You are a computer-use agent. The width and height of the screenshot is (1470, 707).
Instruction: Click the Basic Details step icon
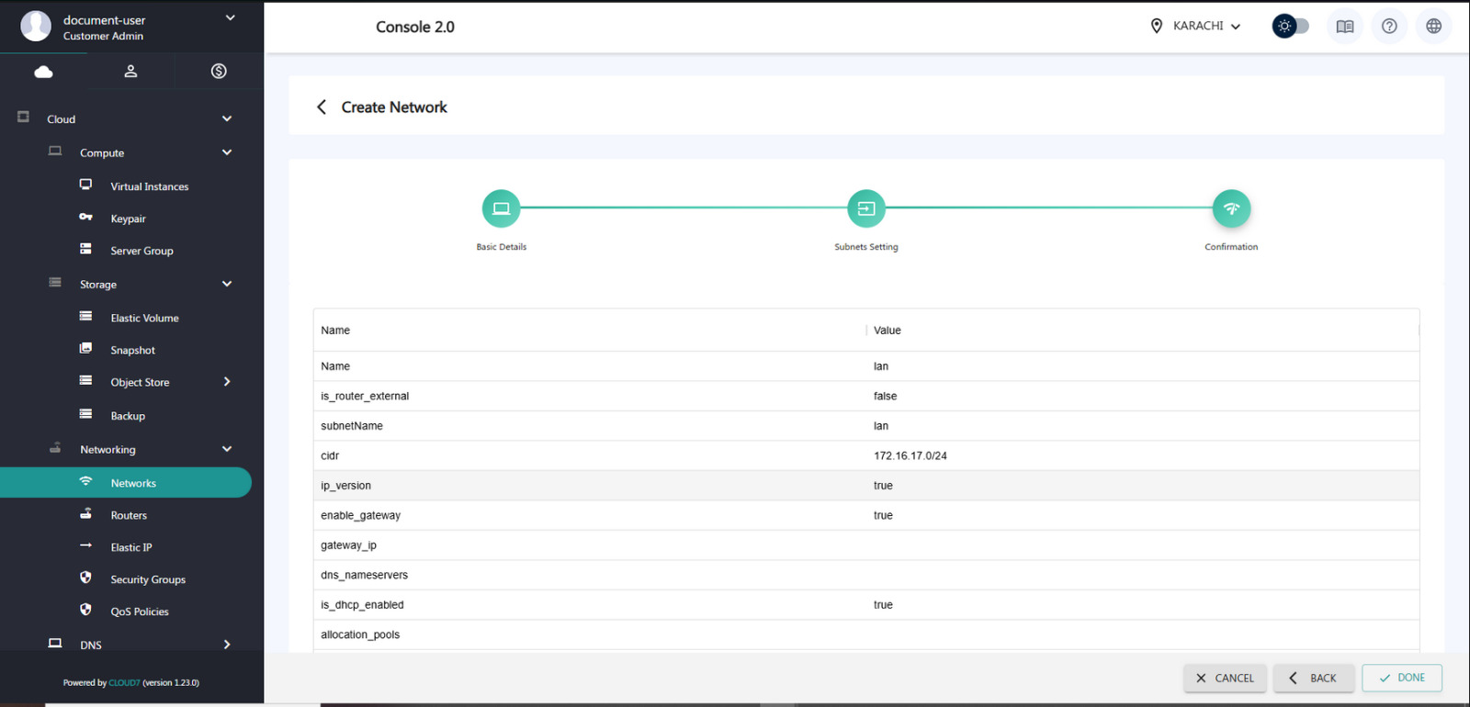click(x=501, y=208)
